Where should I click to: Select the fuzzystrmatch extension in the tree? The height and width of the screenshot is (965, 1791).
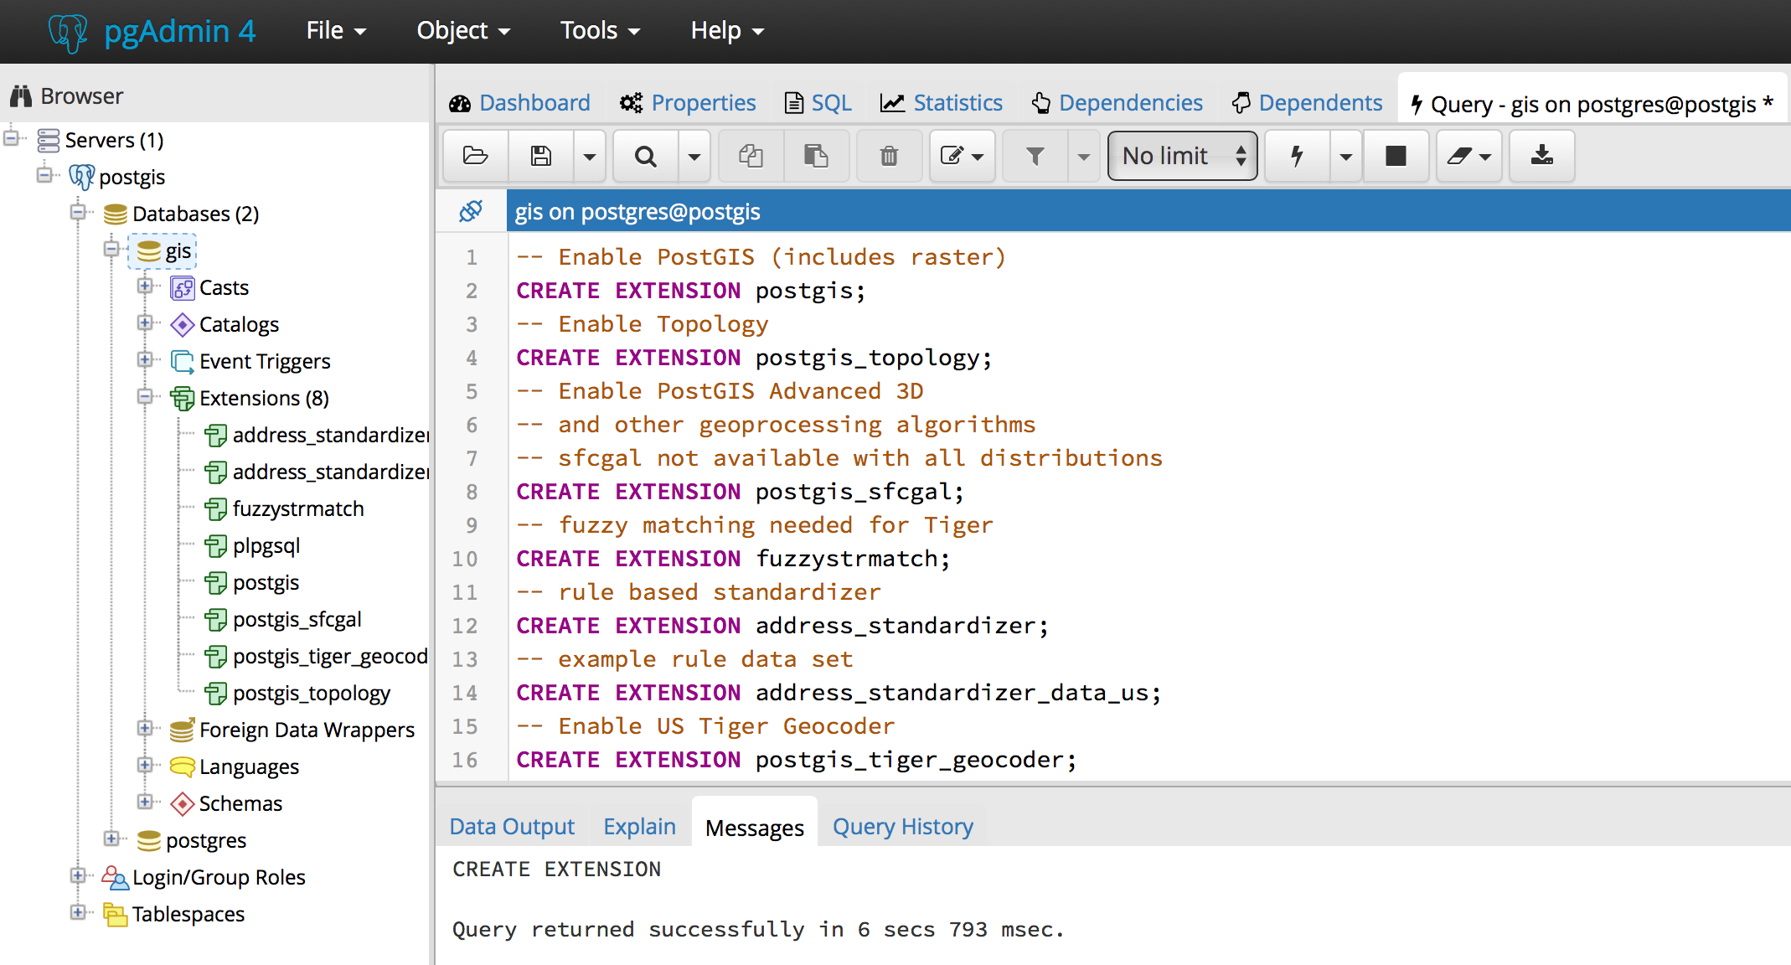tap(298, 508)
